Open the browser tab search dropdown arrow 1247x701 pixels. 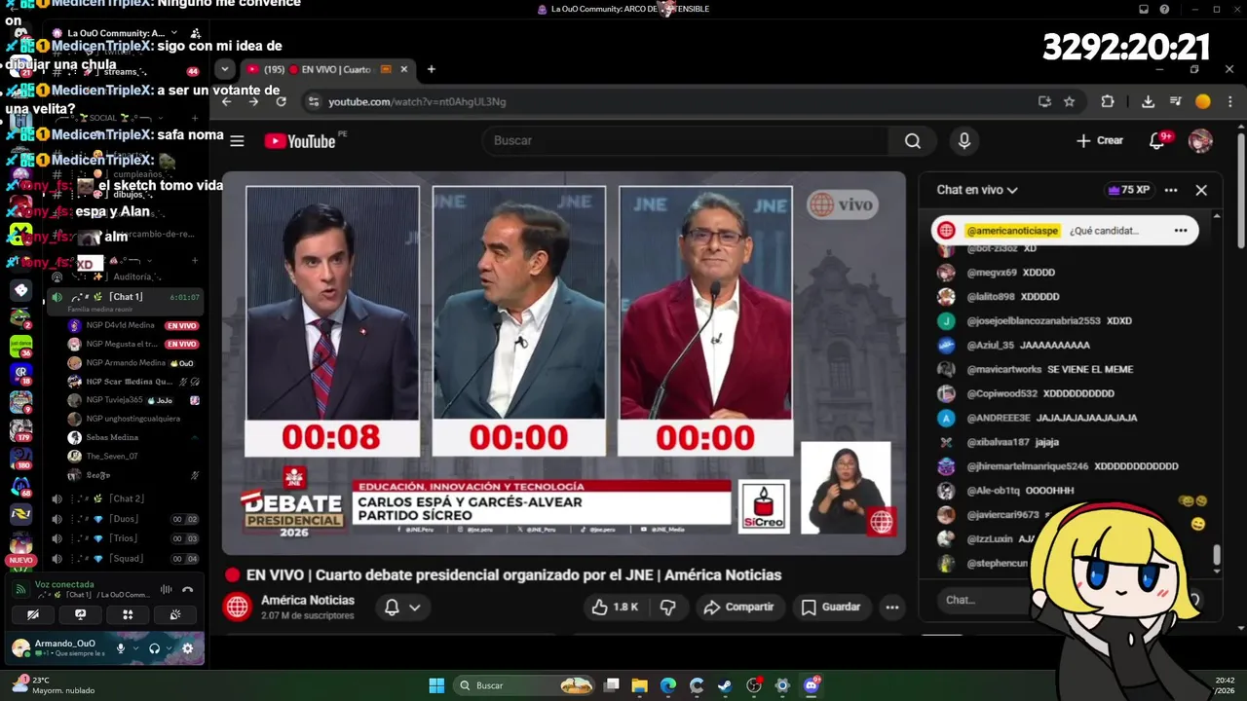tap(225, 69)
